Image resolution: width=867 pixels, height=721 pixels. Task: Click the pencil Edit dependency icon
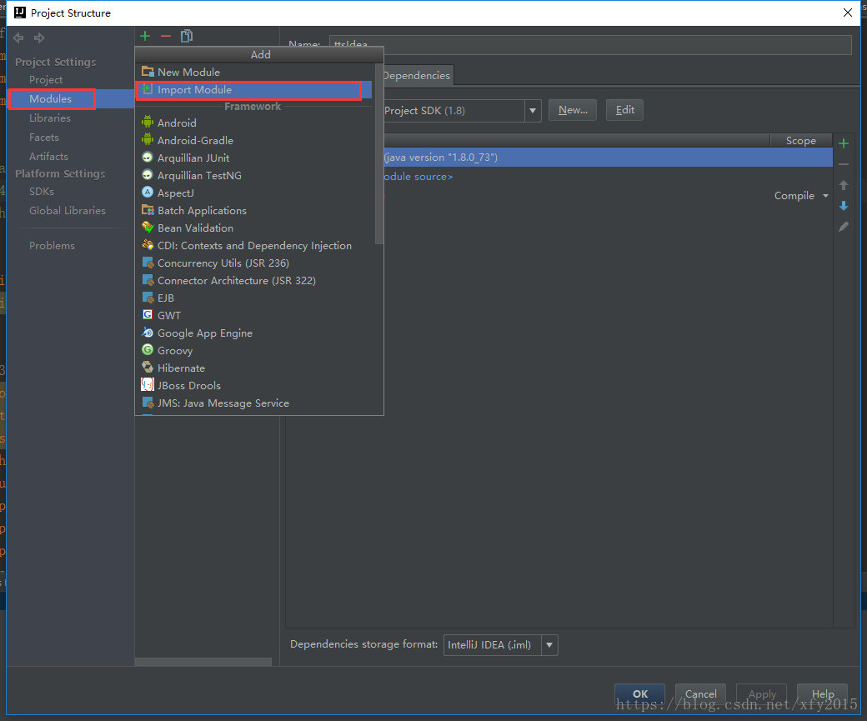[843, 227]
